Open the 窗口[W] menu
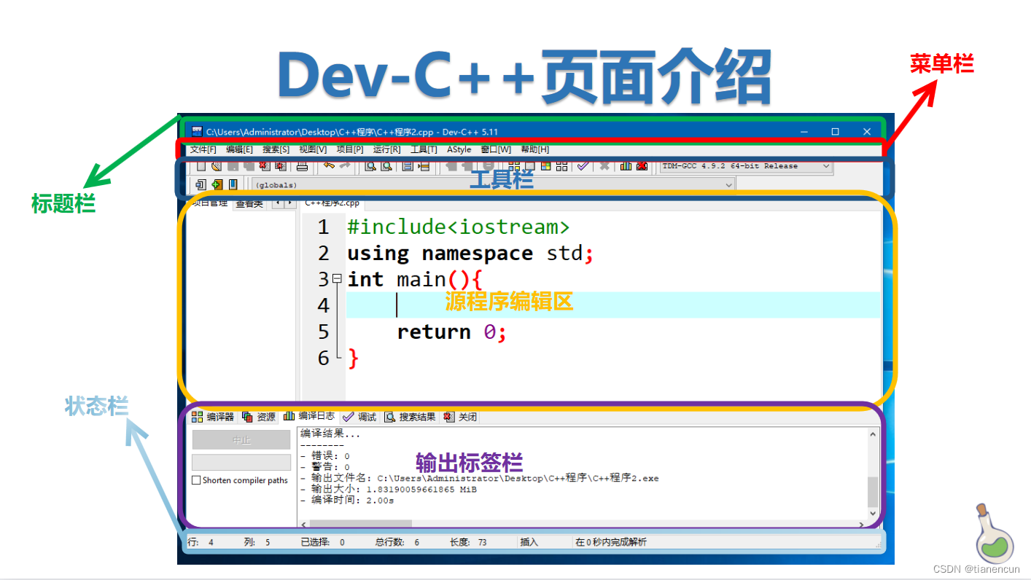 [496, 149]
